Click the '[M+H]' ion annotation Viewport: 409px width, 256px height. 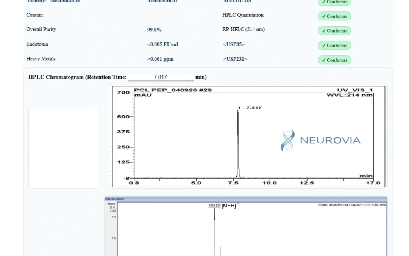(230, 205)
